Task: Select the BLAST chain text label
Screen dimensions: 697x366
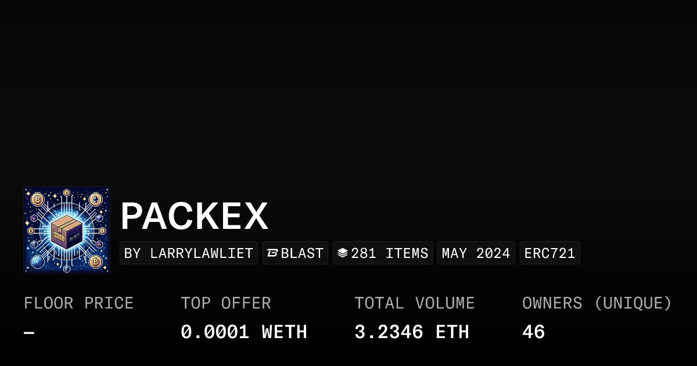Action: click(302, 253)
